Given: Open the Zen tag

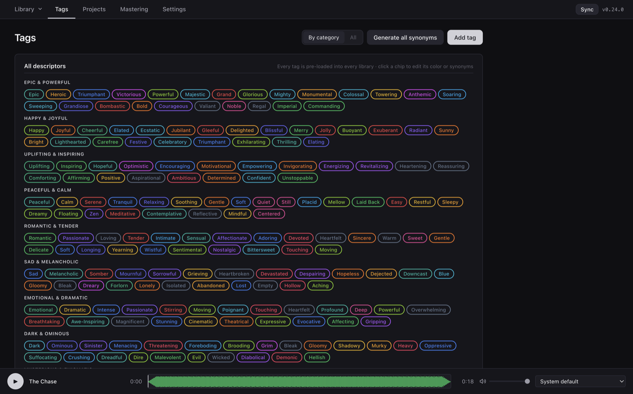Looking at the screenshot, I should tap(94, 214).
